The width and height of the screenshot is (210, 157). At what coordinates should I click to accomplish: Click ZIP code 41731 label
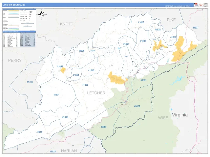[x=30, y=82]
